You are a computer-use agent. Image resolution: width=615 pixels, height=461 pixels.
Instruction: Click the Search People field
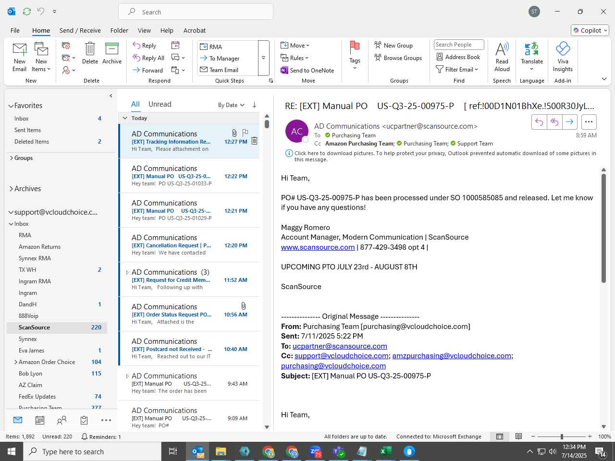[x=459, y=45]
